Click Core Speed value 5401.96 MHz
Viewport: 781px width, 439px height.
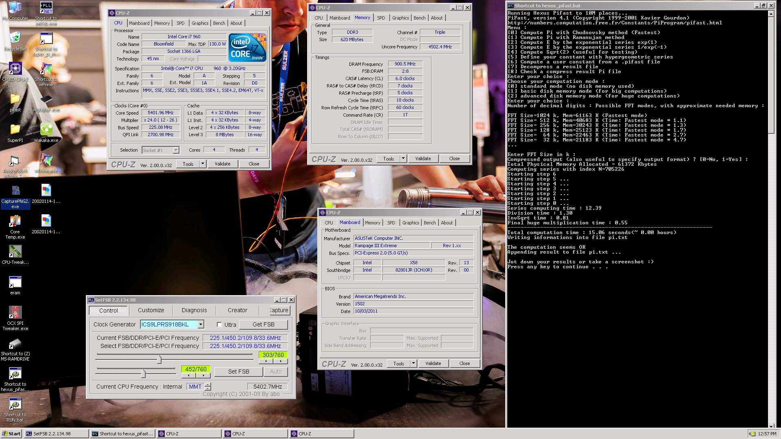[x=161, y=113]
